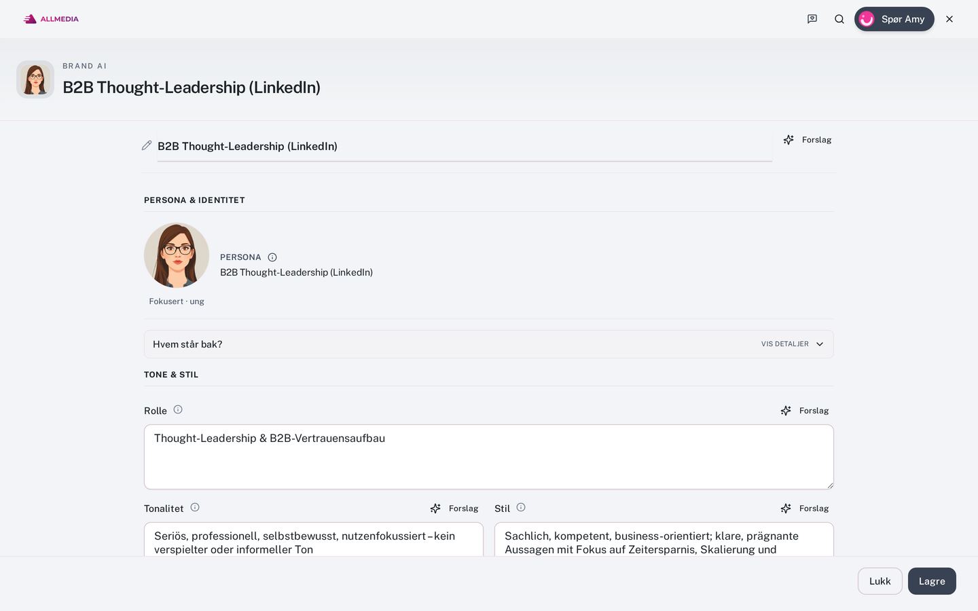
Task: Click the info icon next to PERSONA
Action: [272, 257]
